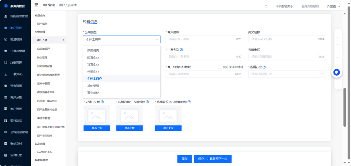This screenshot has height=166, width=351.
Task: Click the help icon beside 小票名称
Action: click(x=181, y=50)
